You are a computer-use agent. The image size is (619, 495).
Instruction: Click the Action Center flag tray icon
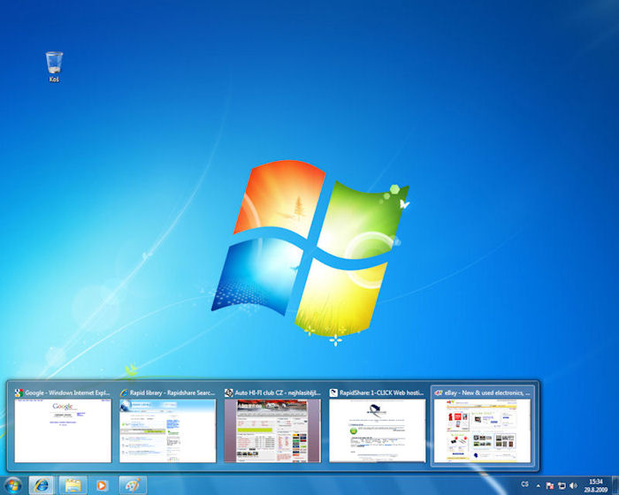pos(550,485)
